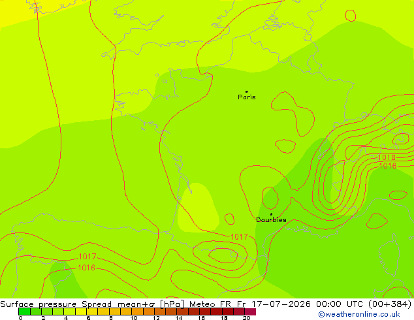
Task: Click legend scale number 10
Action: [134, 318]
